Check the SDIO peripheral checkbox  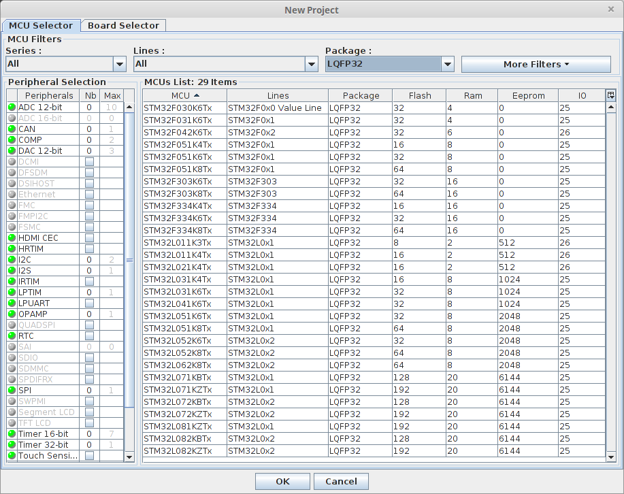(x=90, y=357)
